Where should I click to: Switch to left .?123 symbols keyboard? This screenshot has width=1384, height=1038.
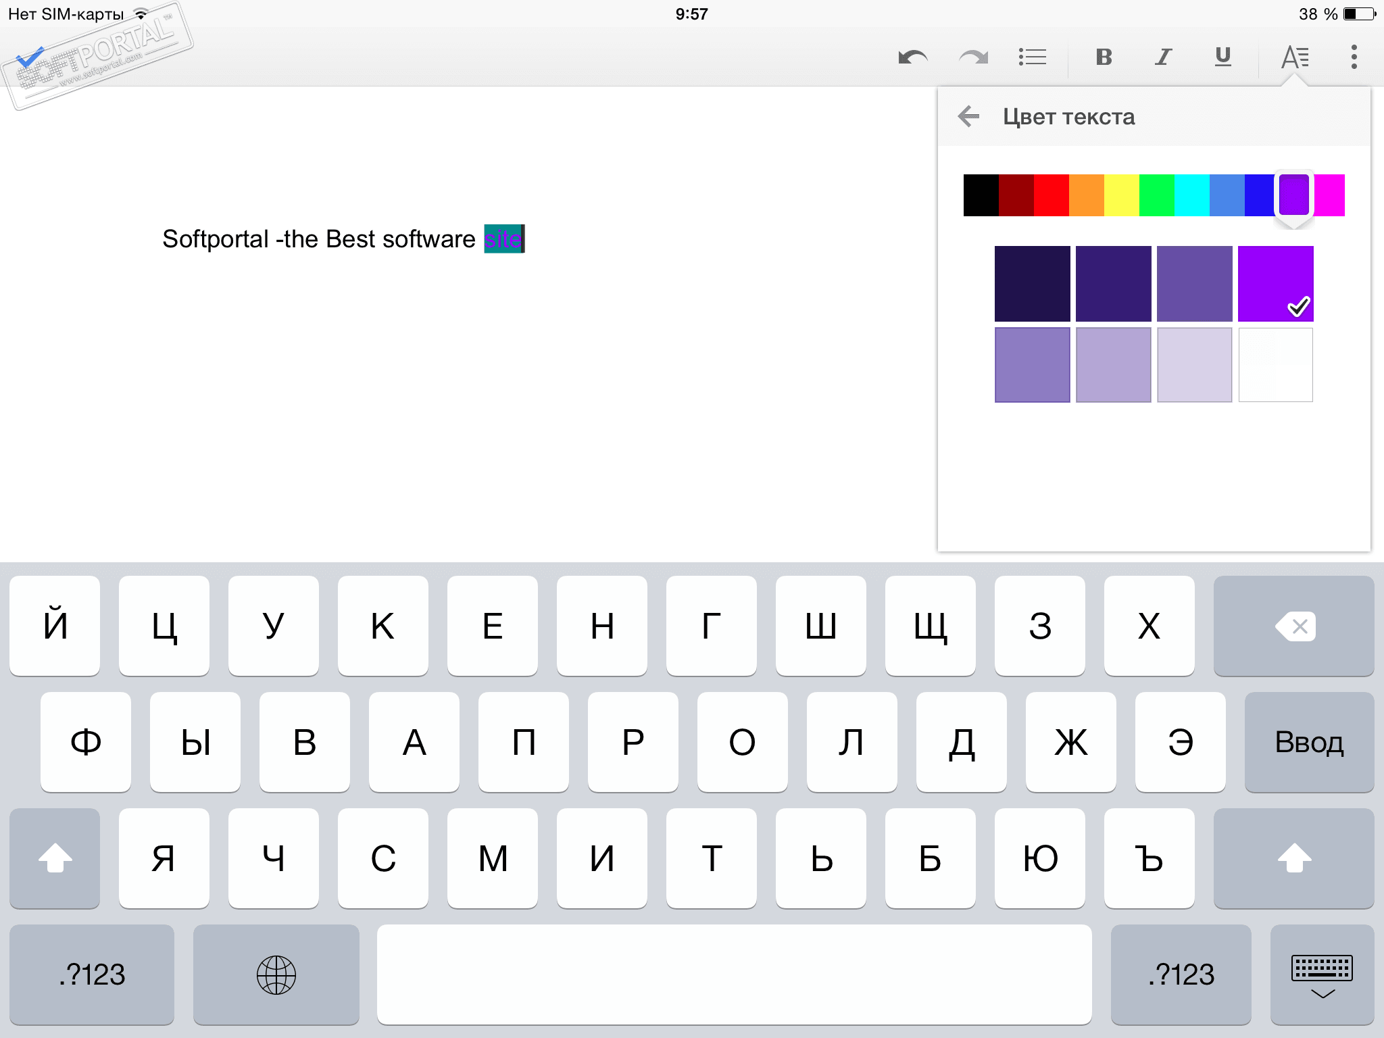pos(92,974)
